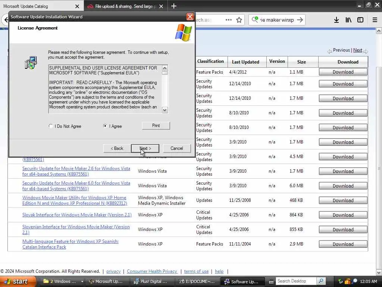The height and width of the screenshot is (287, 382).
Task: Open Windows Movie Maker Utility KB892312 link
Action: (x=75, y=200)
